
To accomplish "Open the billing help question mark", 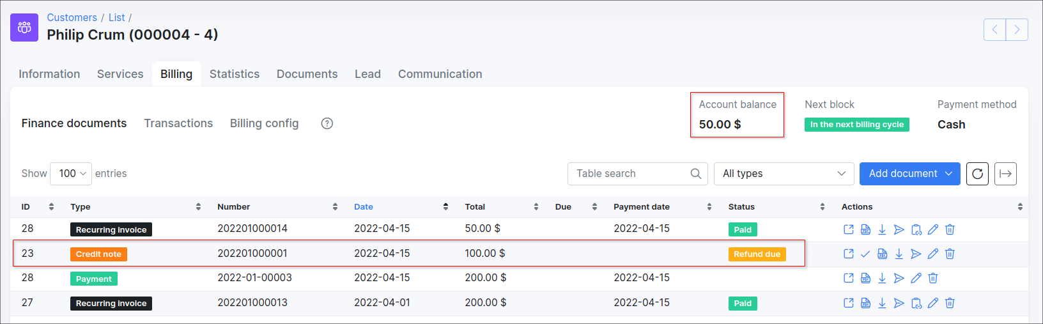I will point(327,123).
